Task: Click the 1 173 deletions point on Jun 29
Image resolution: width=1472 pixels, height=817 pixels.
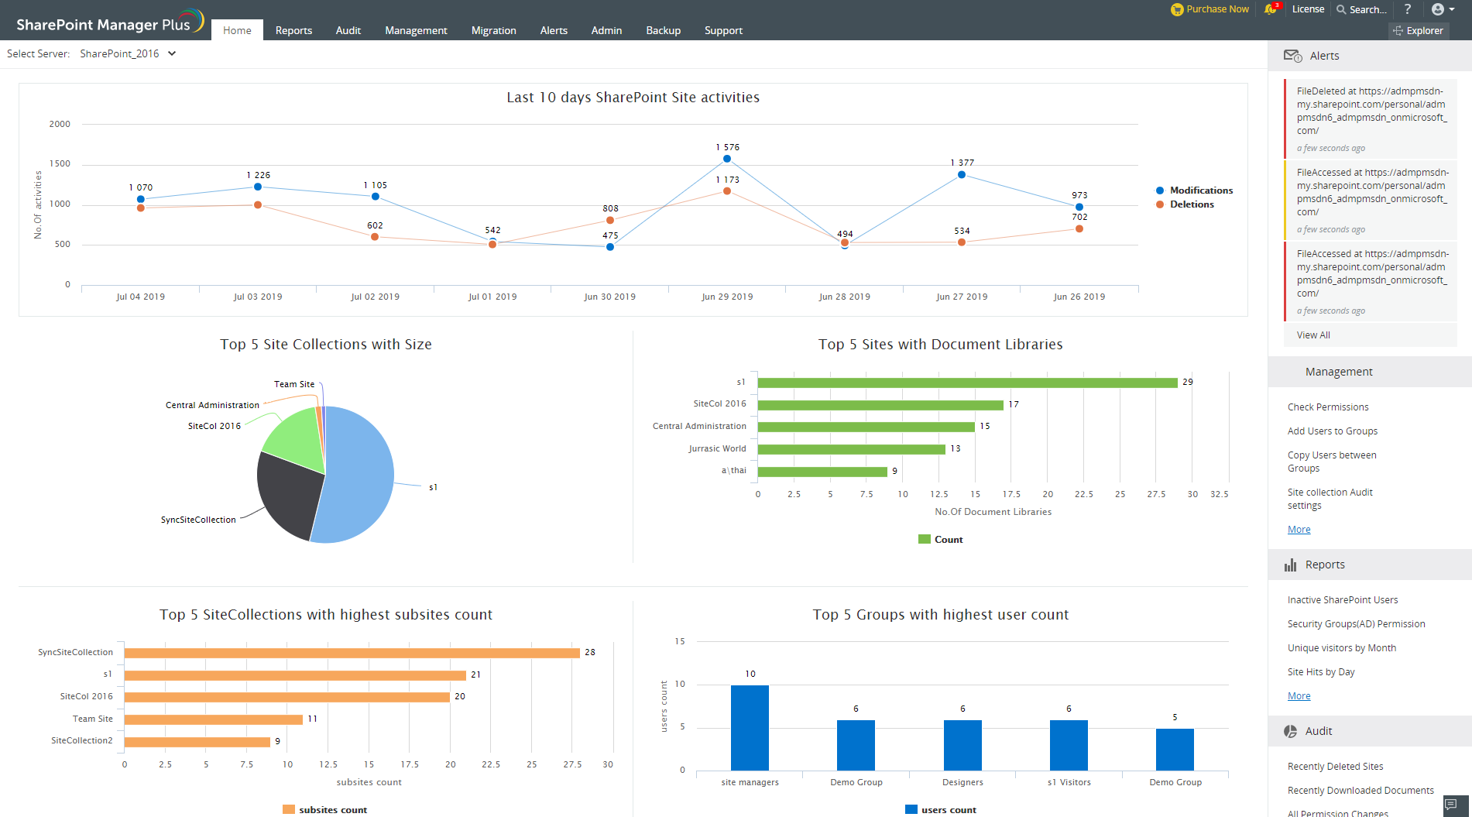Action: pyautogui.click(x=726, y=191)
